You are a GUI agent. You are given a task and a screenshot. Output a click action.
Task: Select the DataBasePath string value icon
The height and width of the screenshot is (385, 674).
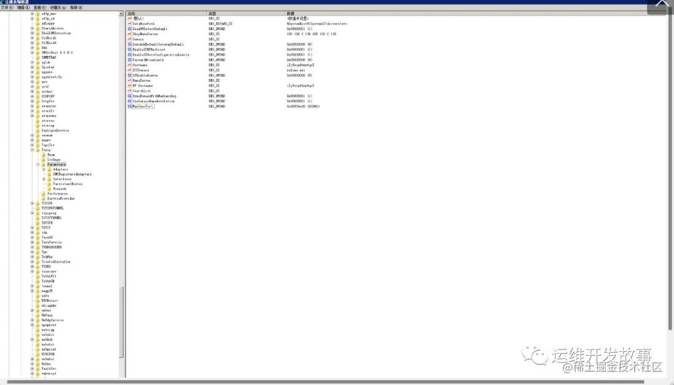(x=129, y=24)
